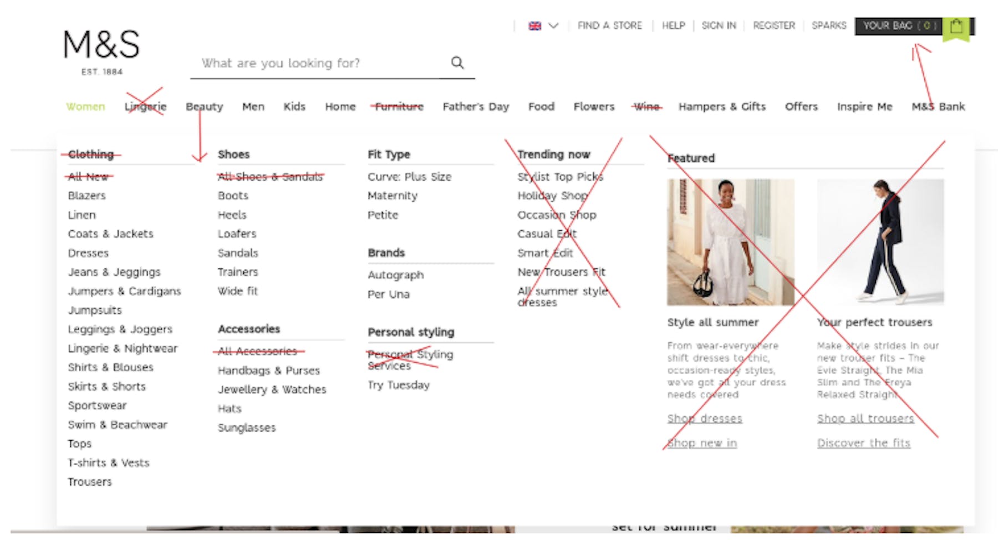Open Lingerie & Nightwear link
The image size is (998, 540).
123,349
